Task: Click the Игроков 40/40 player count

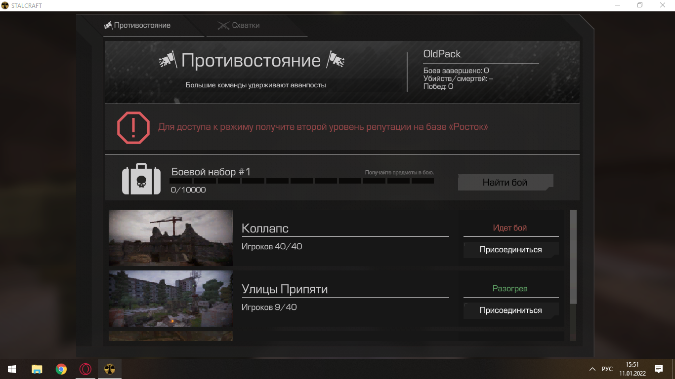Action: (272, 246)
